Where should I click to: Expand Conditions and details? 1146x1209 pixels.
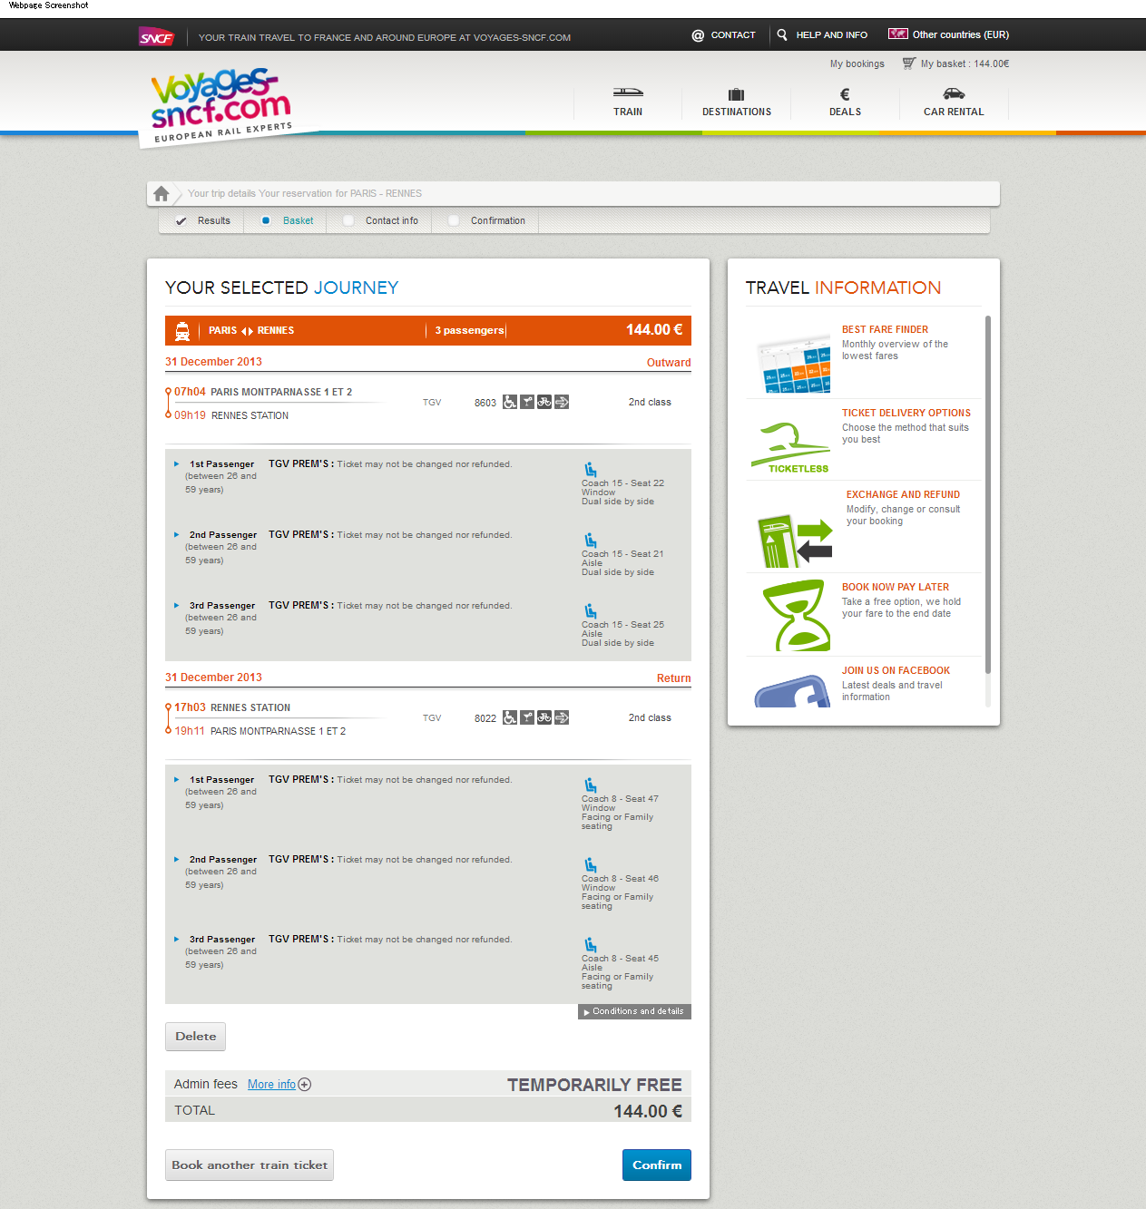coord(634,1011)
